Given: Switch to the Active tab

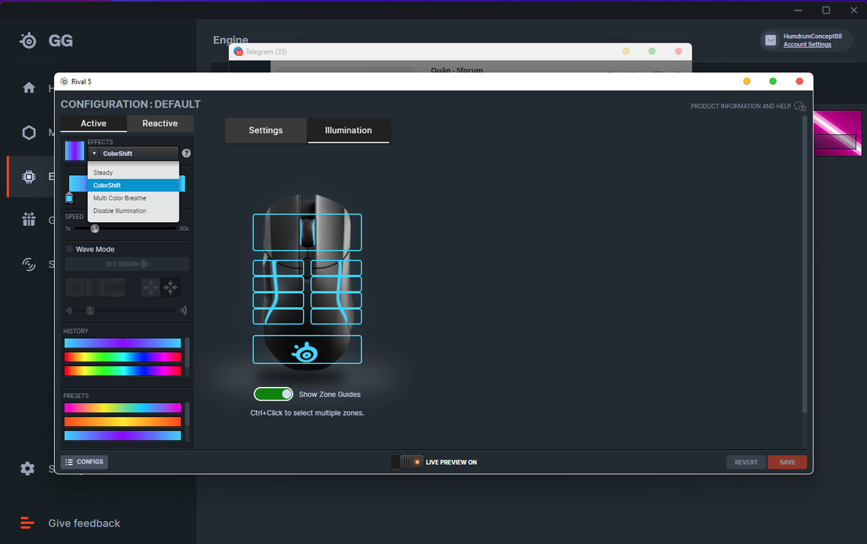Looking at the screenshot, I should (x=93, y=123).
